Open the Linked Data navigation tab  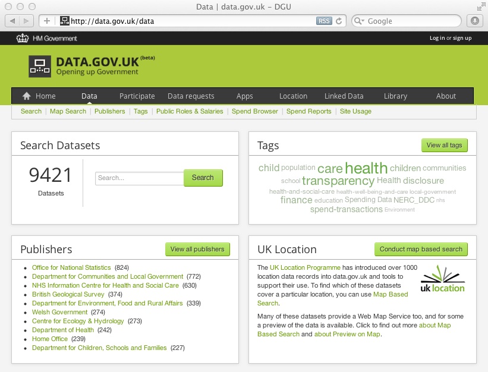coord(344,96)
